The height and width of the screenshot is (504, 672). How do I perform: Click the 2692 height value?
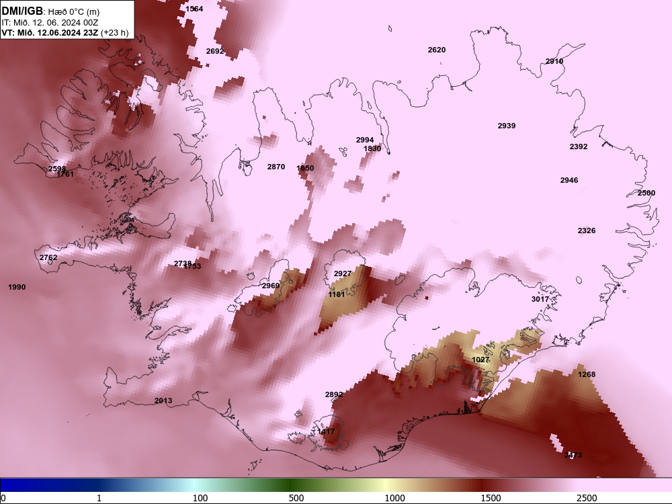[215, 51]
